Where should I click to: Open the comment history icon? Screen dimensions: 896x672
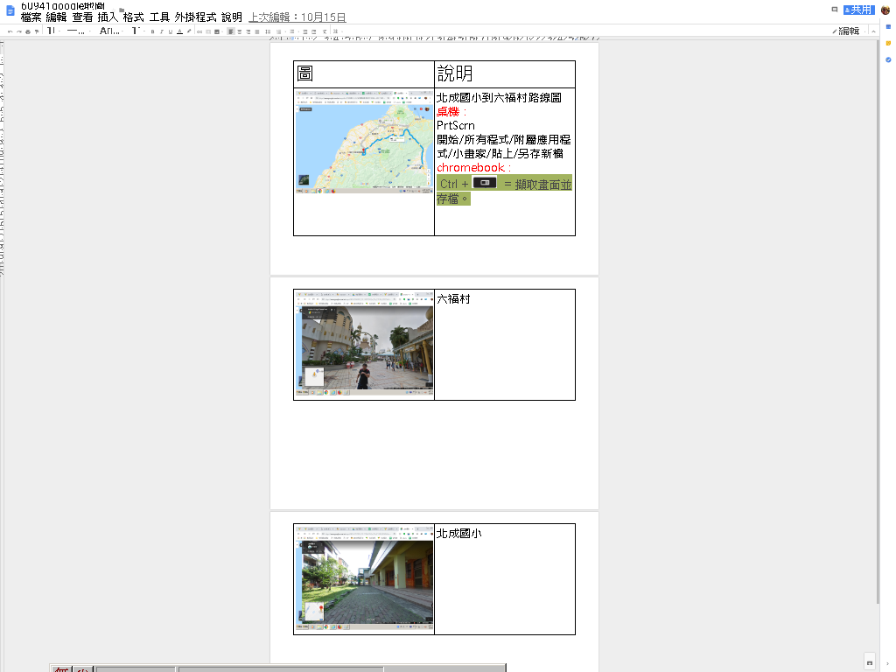pyautogui.click(x=834, y=10)
